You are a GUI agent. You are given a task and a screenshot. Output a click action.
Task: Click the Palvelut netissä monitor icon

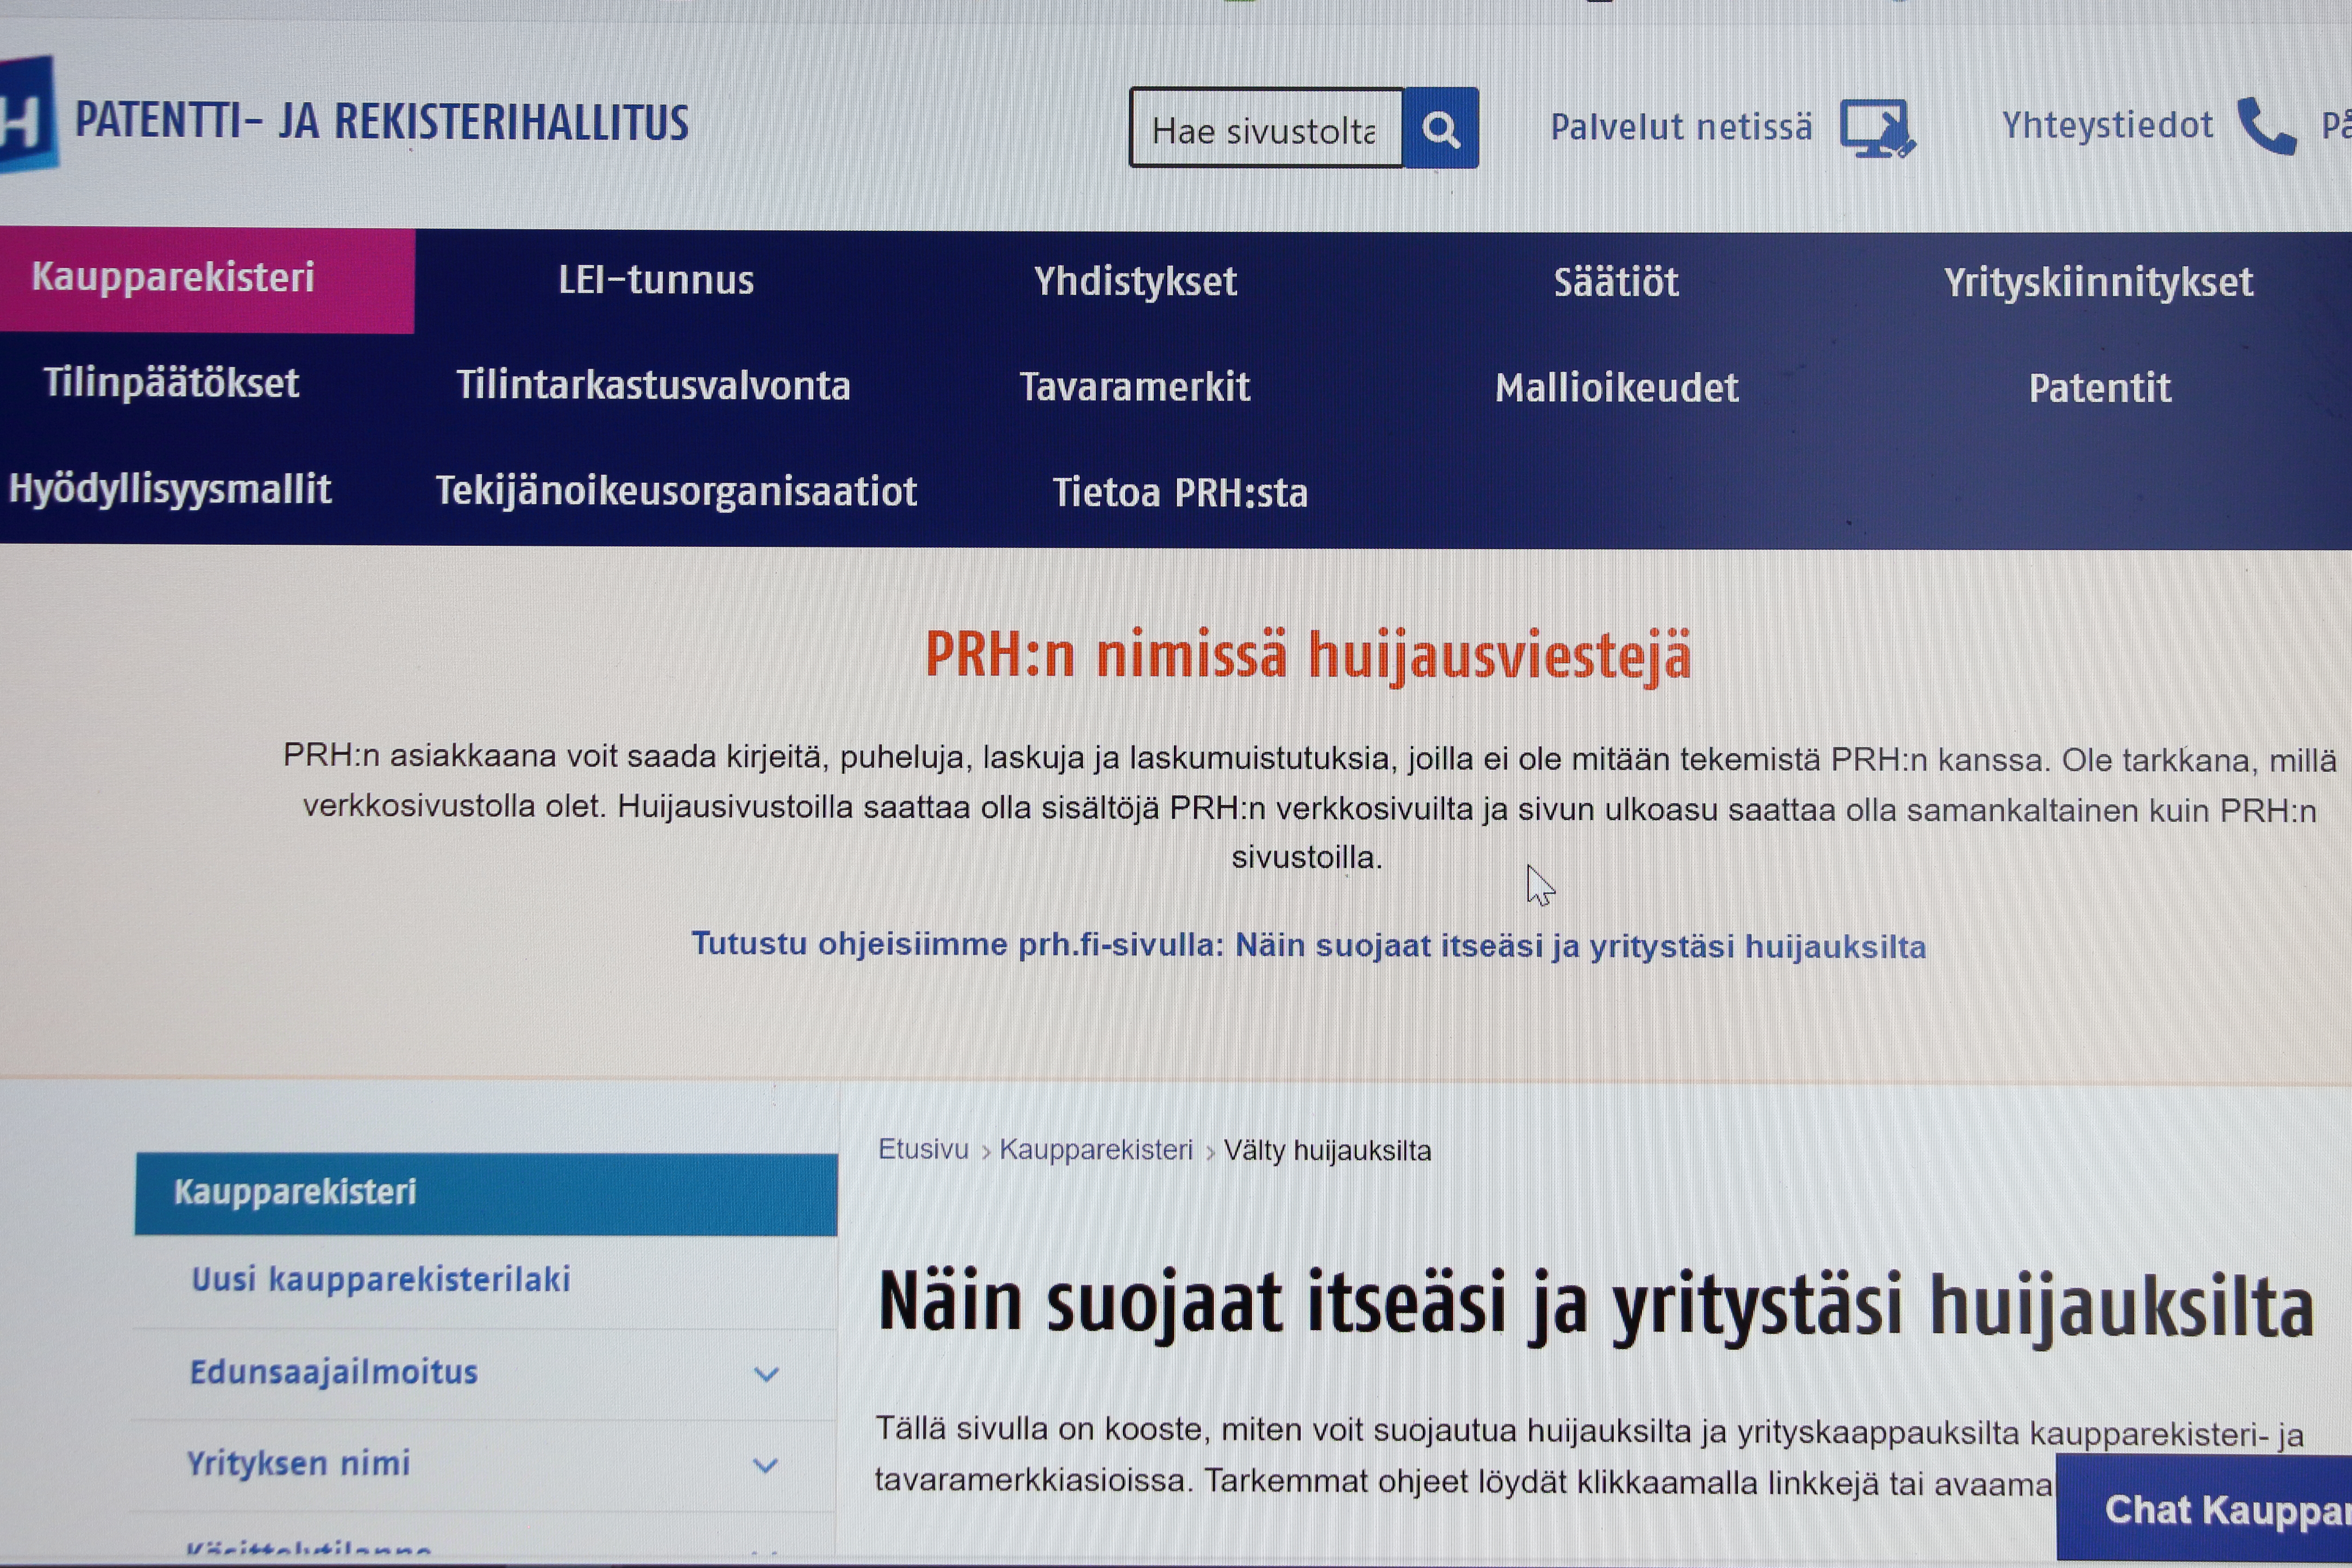[x=1877, y=129]
